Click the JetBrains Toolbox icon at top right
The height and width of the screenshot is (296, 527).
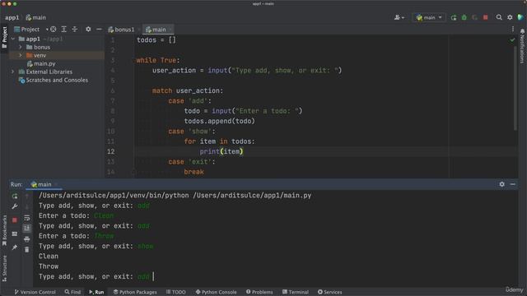520,17
